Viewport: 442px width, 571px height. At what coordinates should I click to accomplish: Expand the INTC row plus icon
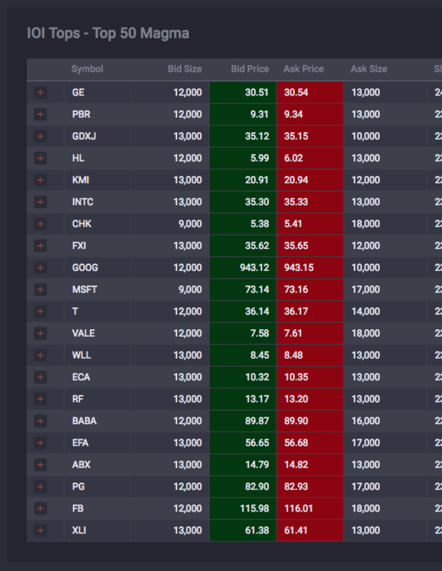(x=40, y=201)
